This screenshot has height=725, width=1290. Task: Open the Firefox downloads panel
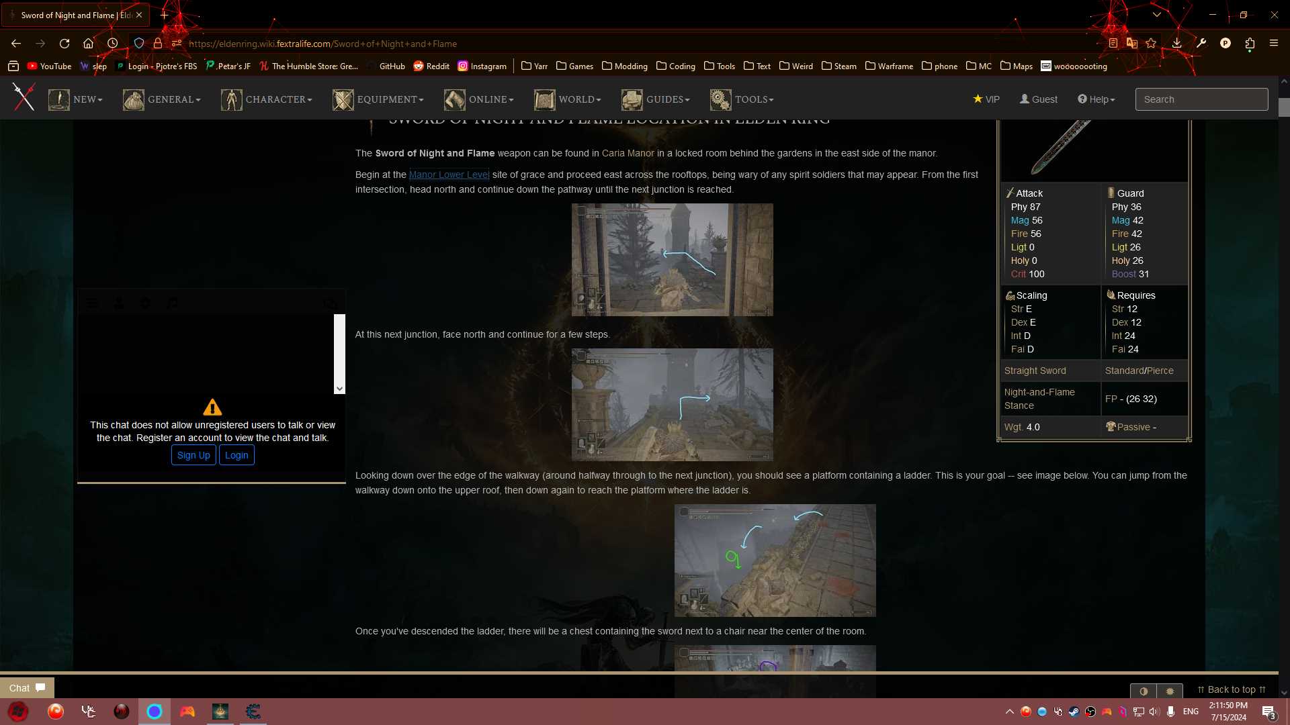(1176, 43)
